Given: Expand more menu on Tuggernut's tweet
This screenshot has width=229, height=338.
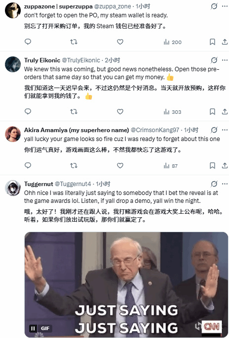Looking at the screenshot, I should pos(225,184).
